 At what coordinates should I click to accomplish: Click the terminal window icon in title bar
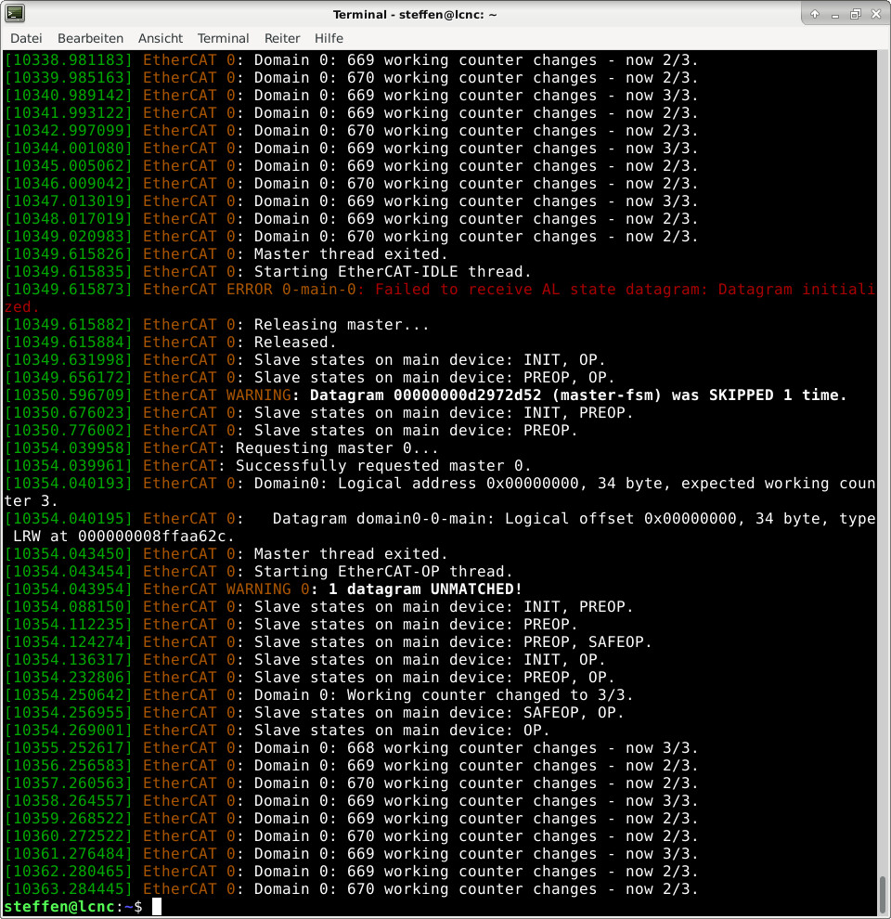[x=15, y=13]
